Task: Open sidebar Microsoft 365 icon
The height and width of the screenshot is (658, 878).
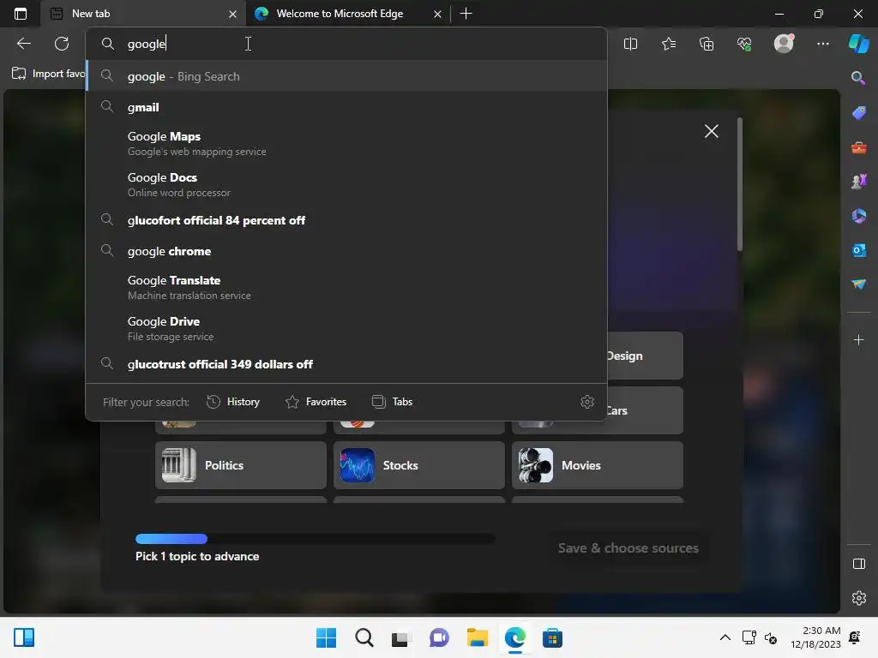Action: (859, 216)
